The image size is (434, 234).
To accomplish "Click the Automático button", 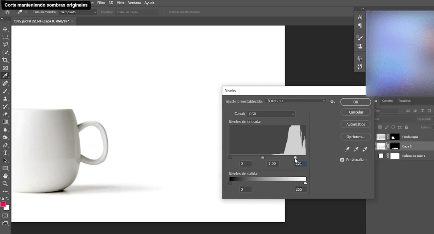I will [x=356, y=124].
